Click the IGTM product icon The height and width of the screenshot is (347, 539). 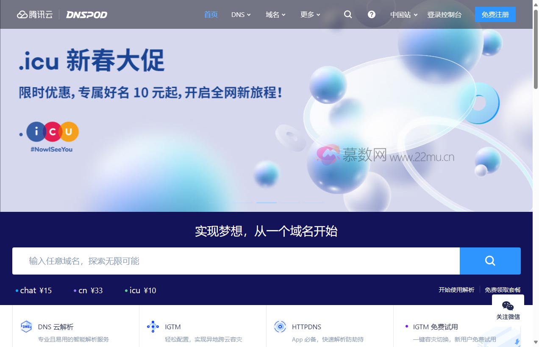153,327
